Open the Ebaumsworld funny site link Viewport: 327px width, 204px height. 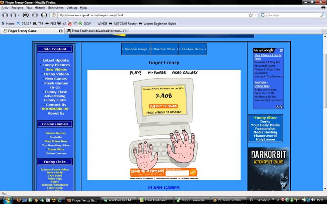[265, 136]
